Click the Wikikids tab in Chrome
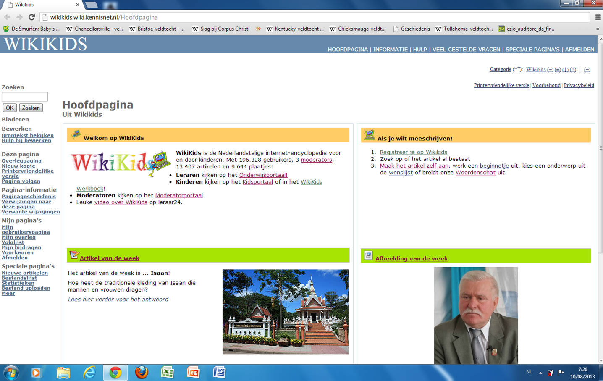603x381 pixels. click(42, 5)
